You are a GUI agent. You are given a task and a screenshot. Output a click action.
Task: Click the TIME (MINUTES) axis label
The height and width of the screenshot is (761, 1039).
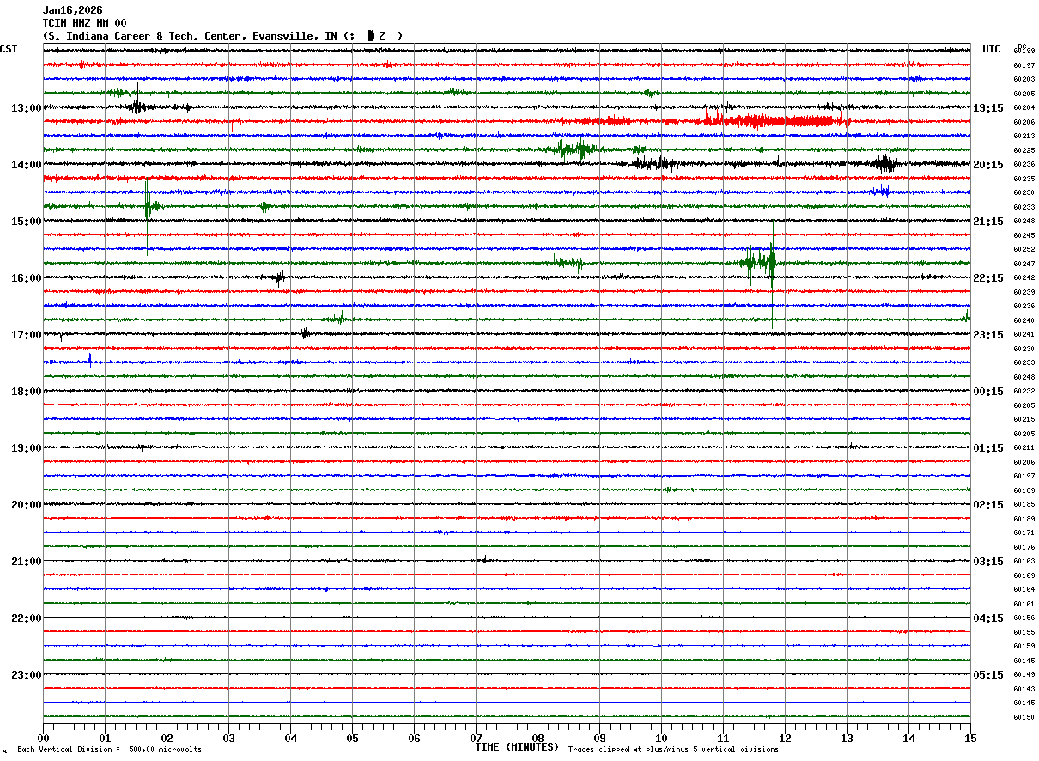(x=517, y=747)
